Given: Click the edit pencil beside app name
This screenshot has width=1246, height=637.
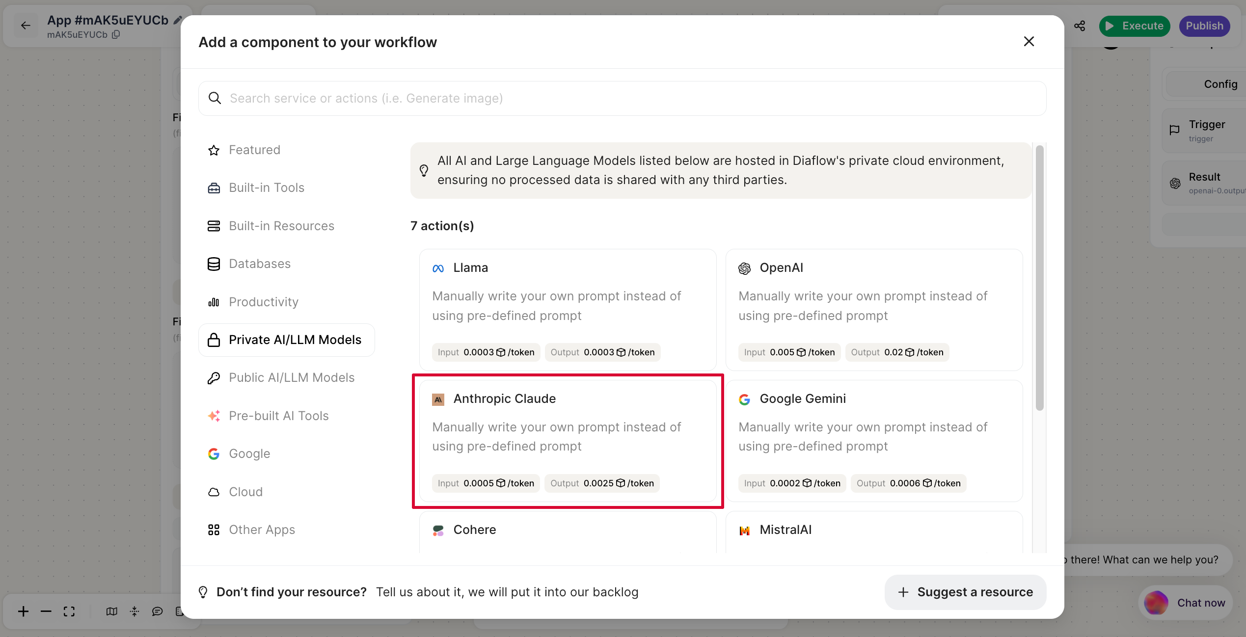Looking at the screenshot, I should 178,20.
